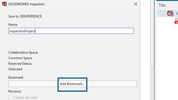Click the Revision section label

pyautogui.click(x=15, y=91)
